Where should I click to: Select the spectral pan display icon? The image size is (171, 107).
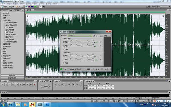click(32, 7)
